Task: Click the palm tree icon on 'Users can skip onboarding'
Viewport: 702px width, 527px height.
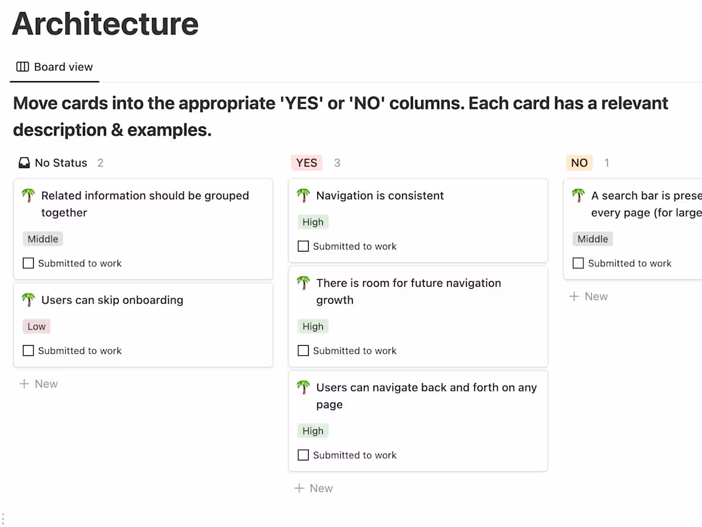Action: (x=27, y=300)
